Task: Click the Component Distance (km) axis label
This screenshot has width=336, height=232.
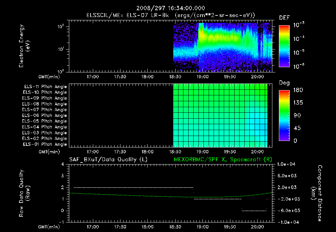Action: tap(317, 193)
